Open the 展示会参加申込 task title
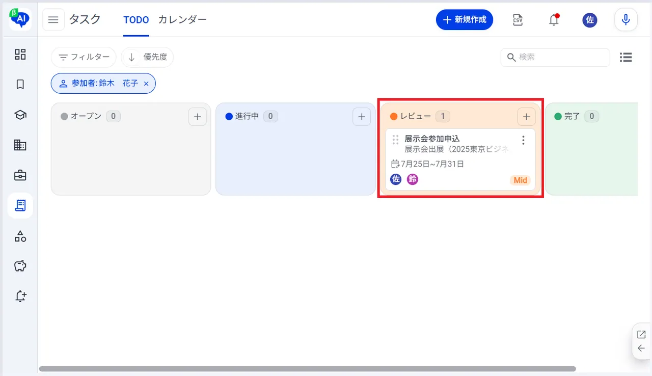This screenshot has height=376, width=652. 432,139
